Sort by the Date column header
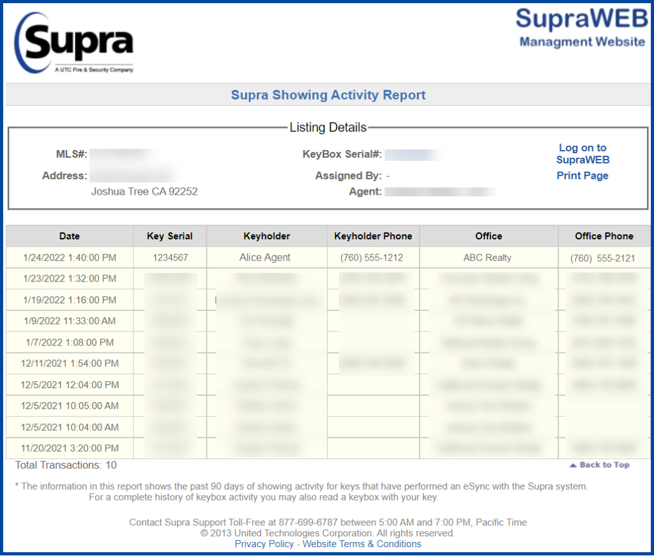654x556 pixels. (69, 236)
